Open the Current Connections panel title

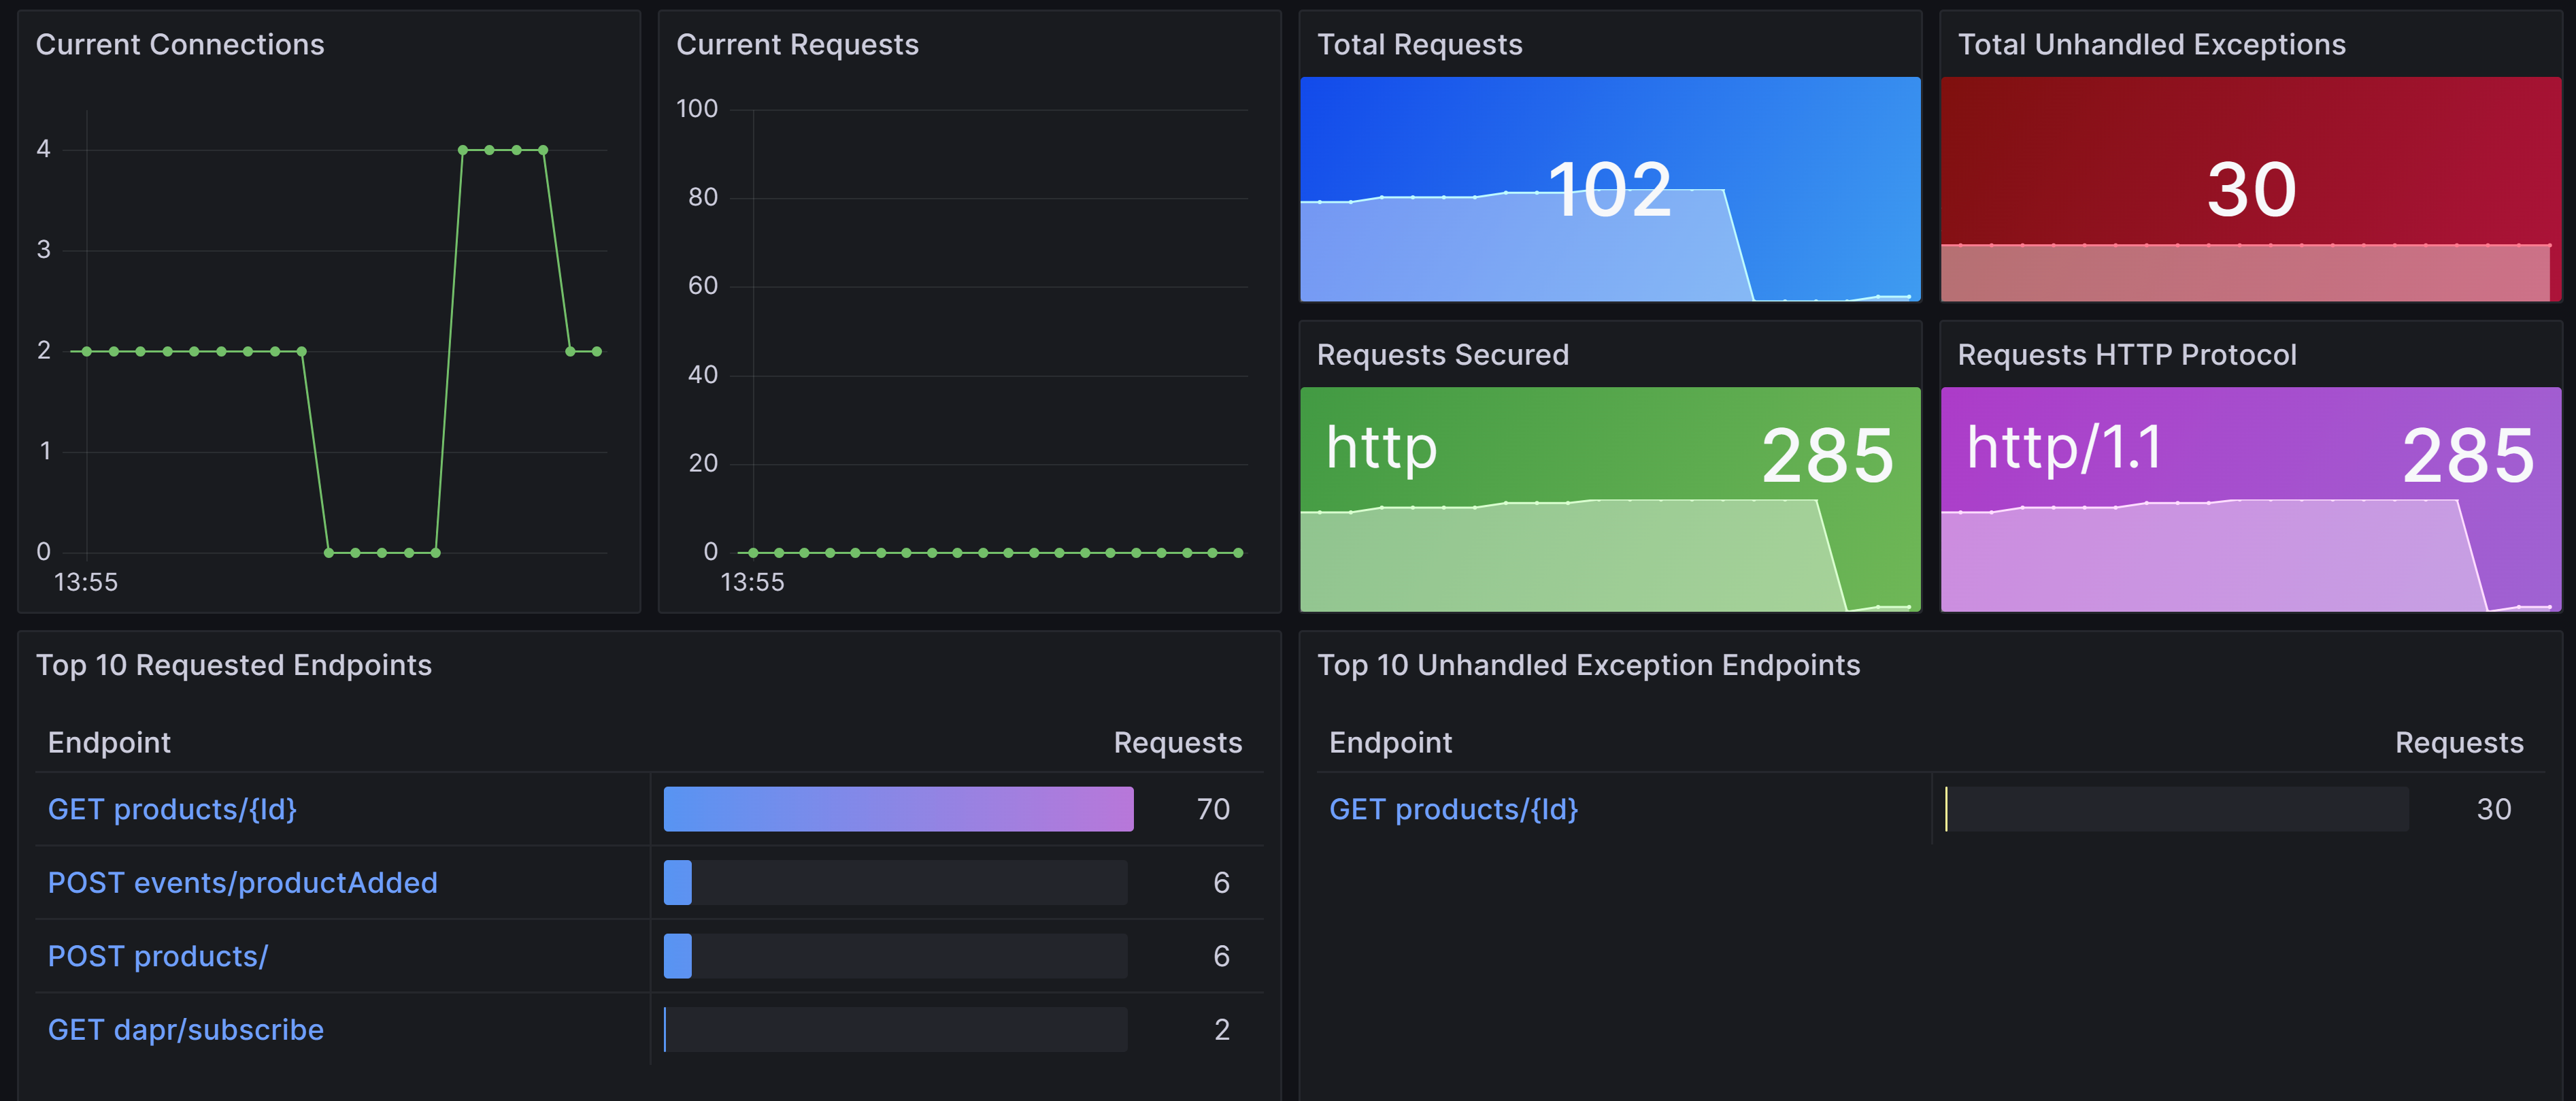(x=180, y=45)
